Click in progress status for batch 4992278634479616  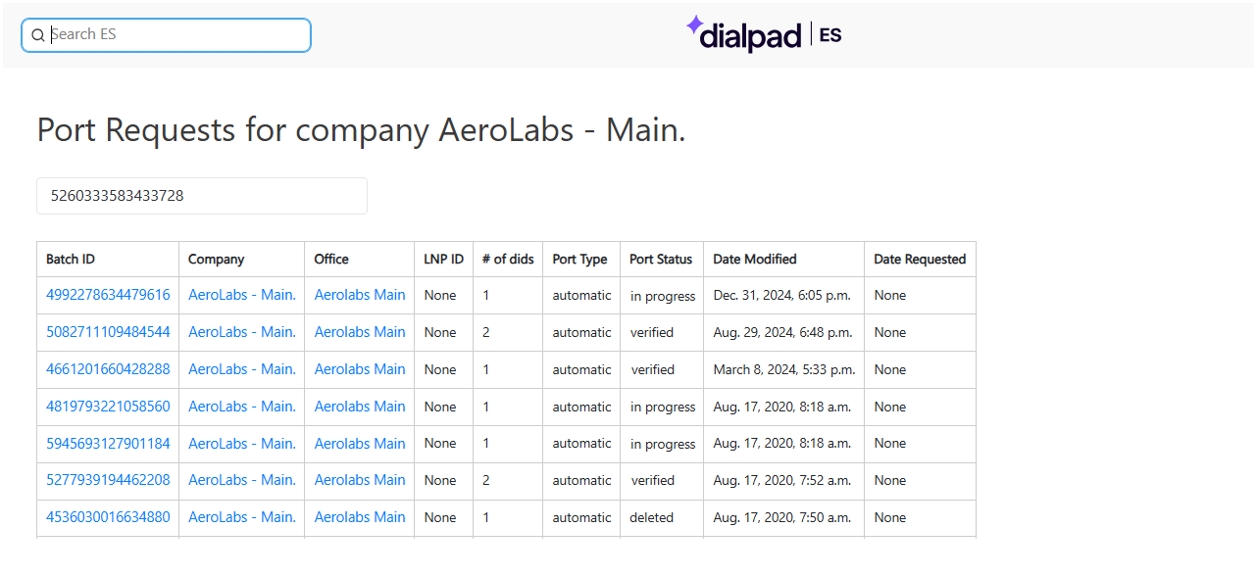663,296
